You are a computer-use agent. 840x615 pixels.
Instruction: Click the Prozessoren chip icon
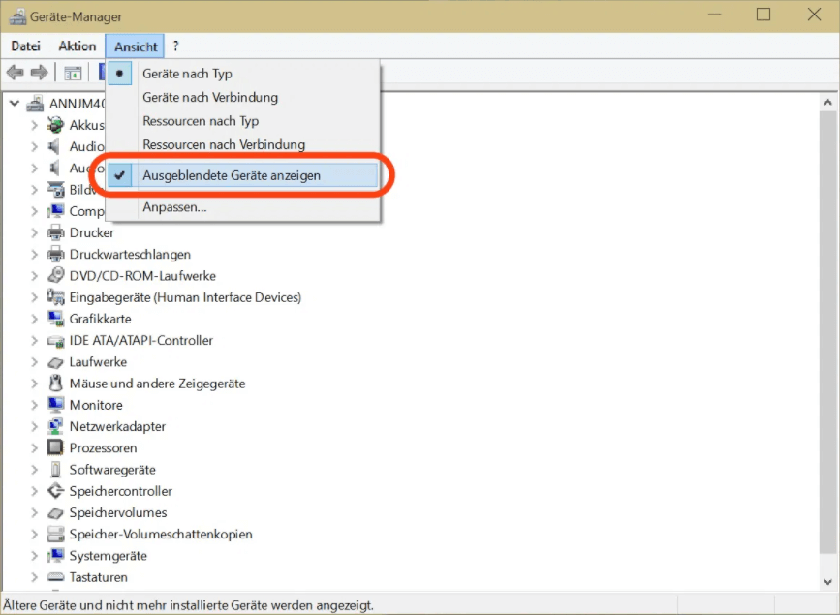57,448
